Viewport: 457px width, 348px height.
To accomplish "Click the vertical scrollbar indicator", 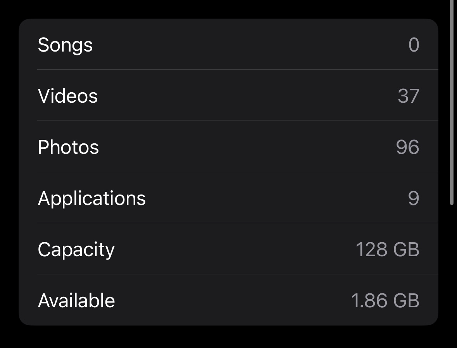I will click(452, 102).
